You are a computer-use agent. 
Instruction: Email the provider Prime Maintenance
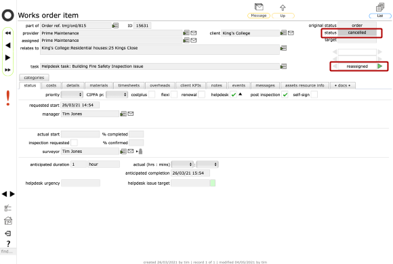click(194, 33)
